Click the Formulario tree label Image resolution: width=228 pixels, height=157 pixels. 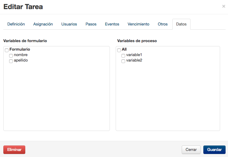[20, 49]
